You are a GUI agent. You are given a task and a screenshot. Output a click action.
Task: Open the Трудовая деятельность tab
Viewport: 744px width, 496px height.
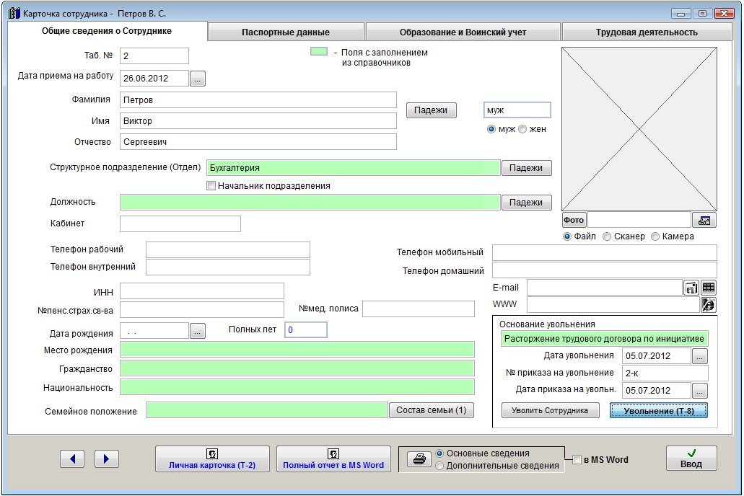[646, 32]
